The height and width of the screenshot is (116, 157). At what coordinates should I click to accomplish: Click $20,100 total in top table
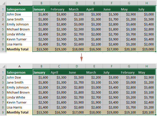[129, 49]
